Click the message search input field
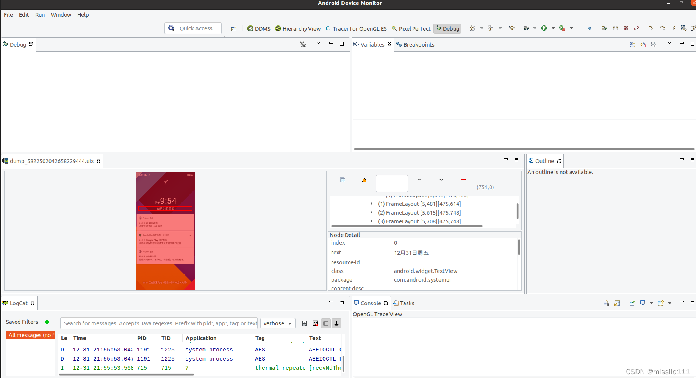This screenshot has height=378, width=696. (x=159, y=323)
